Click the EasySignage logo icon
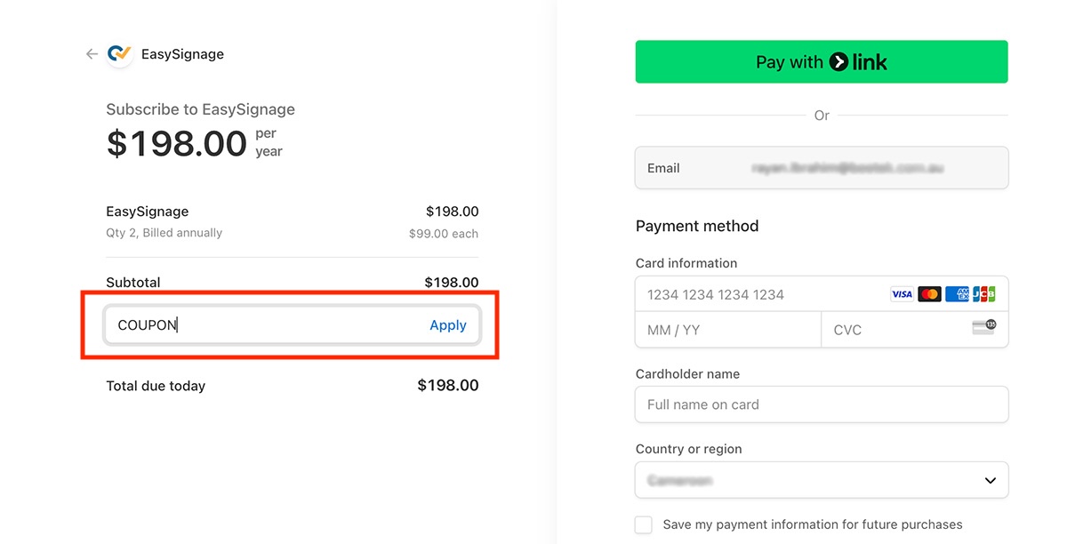1067x544 pixels. pyautogui.click(x=119, y=54)
